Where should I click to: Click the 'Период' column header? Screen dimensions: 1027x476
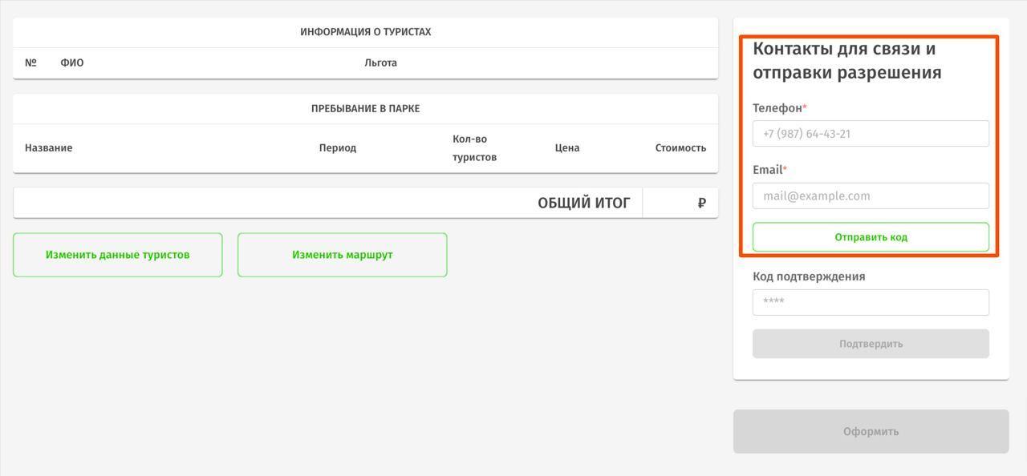pos(338,148)
